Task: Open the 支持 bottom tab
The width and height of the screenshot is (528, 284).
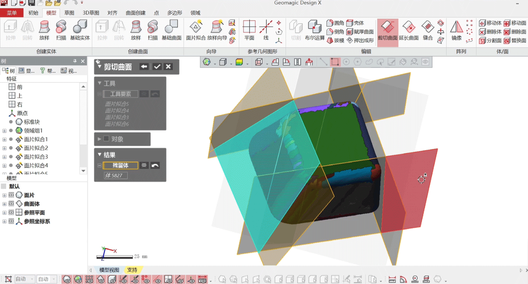Action: tap(132, 270)
